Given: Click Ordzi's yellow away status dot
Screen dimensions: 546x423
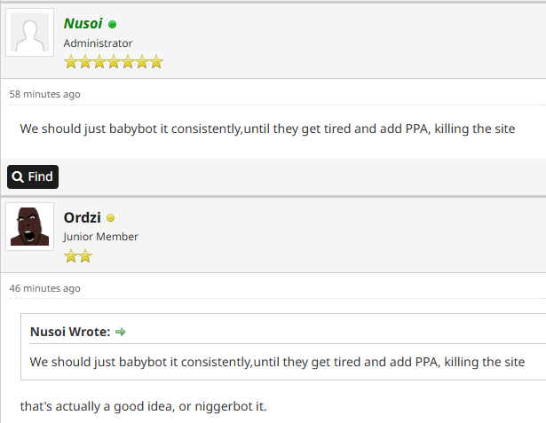Looking at the screenshot, I should tap(111, 218).
